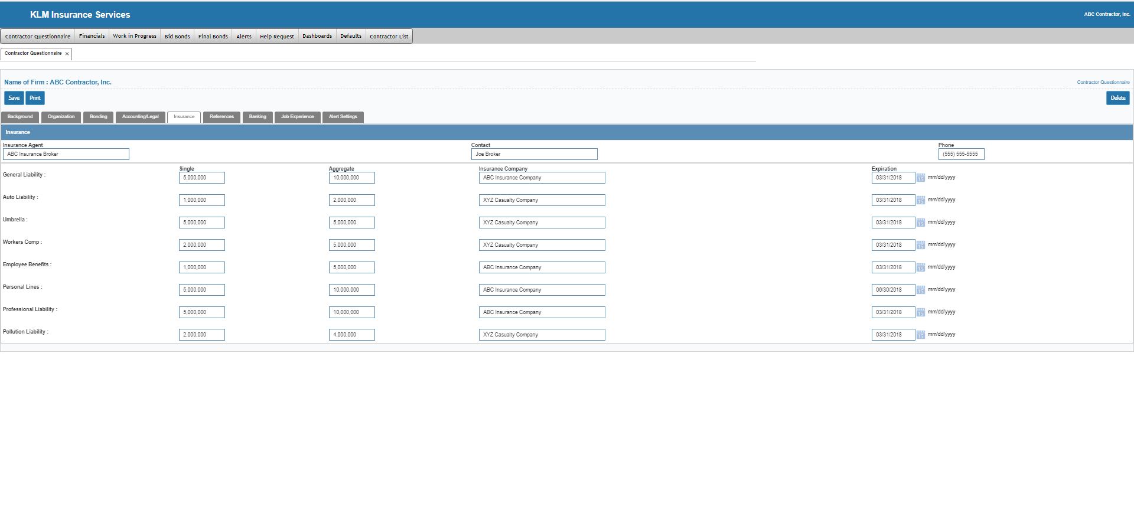
Task: Print the contractor questionnaire
Action: point(35,98)
